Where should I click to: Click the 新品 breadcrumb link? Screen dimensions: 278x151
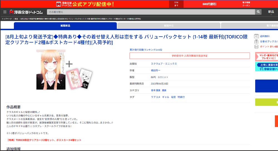pos(16,19)
